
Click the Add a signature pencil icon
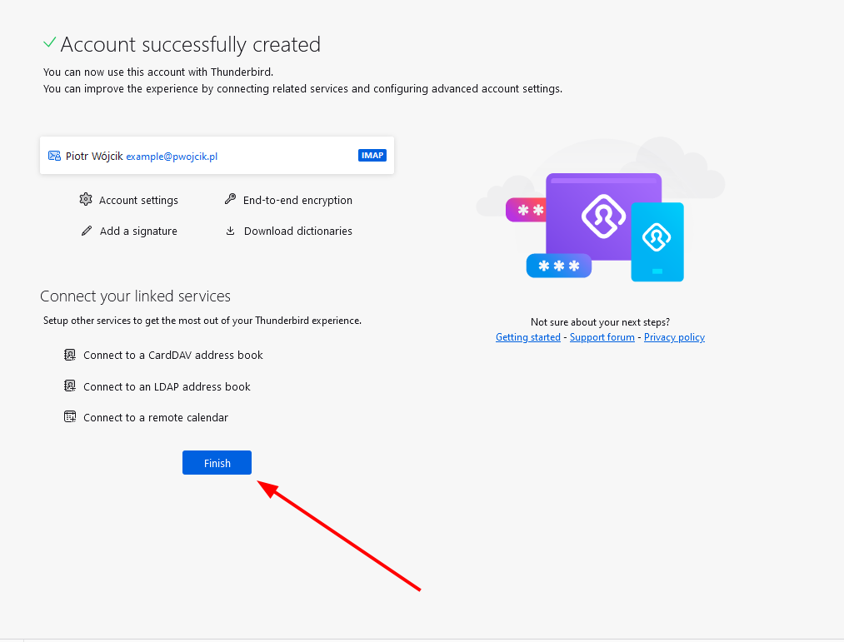coord(87,231)
